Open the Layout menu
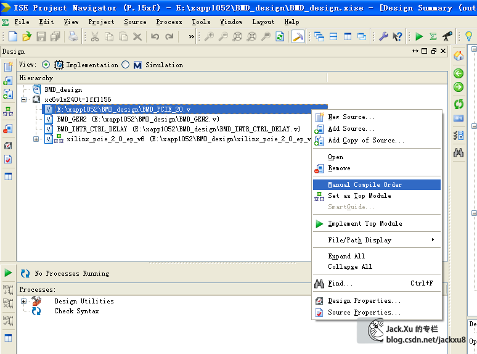The width and height of the screenshot is (477, 354). tap(263, 22)
